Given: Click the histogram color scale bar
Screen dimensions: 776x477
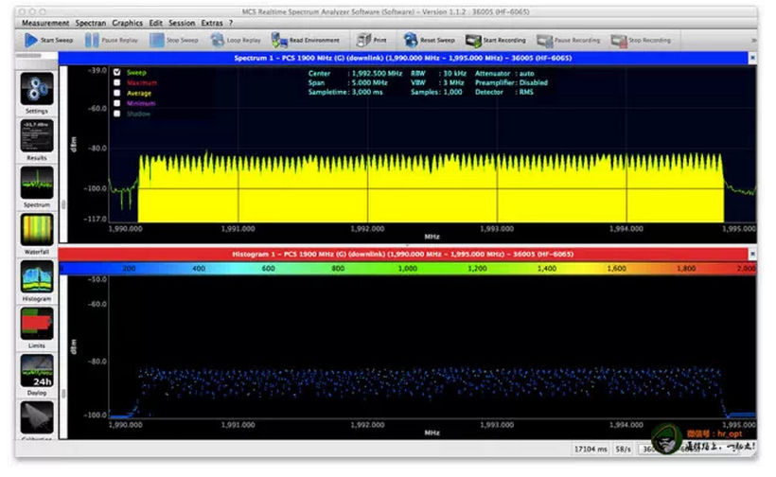Looking at the screenshot, I should tap(407, 269).
